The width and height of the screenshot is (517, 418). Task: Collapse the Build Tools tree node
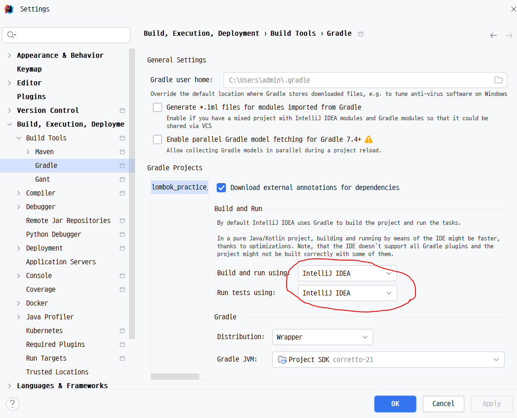tap(19, 138)
